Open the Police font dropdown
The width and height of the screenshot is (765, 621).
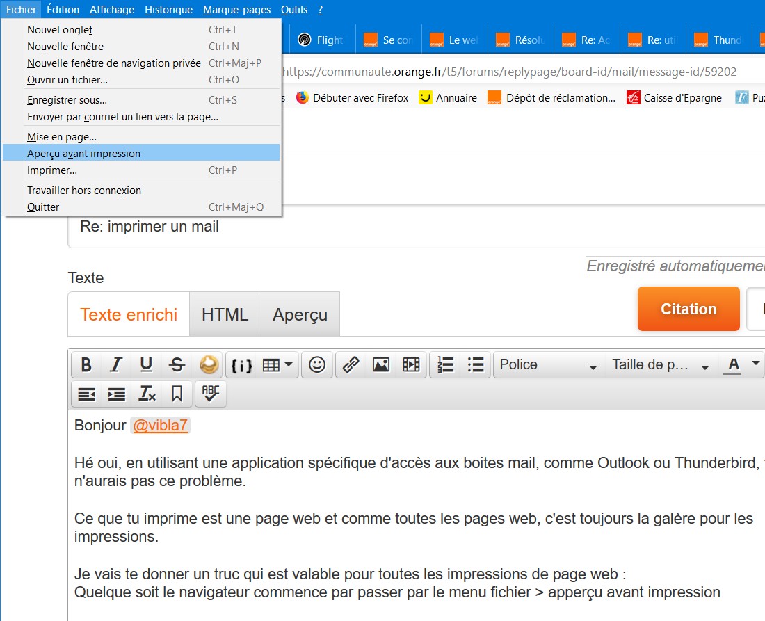pyautogui.click(x=549, y=365)
